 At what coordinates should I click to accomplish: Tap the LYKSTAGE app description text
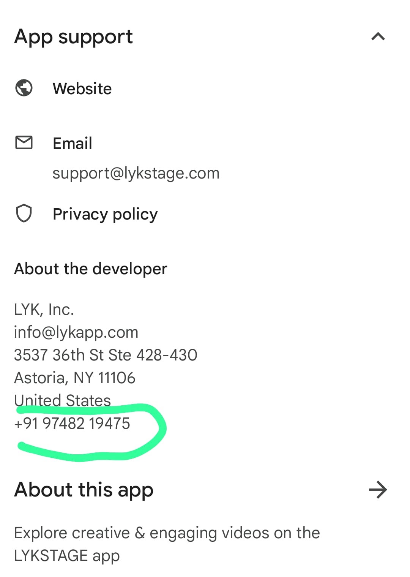167,544
